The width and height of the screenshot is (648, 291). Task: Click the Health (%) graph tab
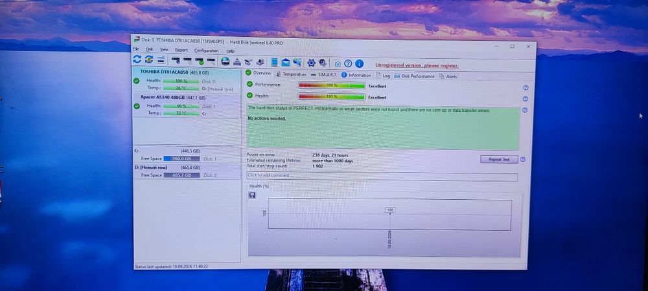point(259,186)
